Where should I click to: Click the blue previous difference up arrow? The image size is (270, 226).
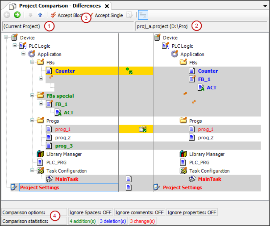tap(40, 15)
